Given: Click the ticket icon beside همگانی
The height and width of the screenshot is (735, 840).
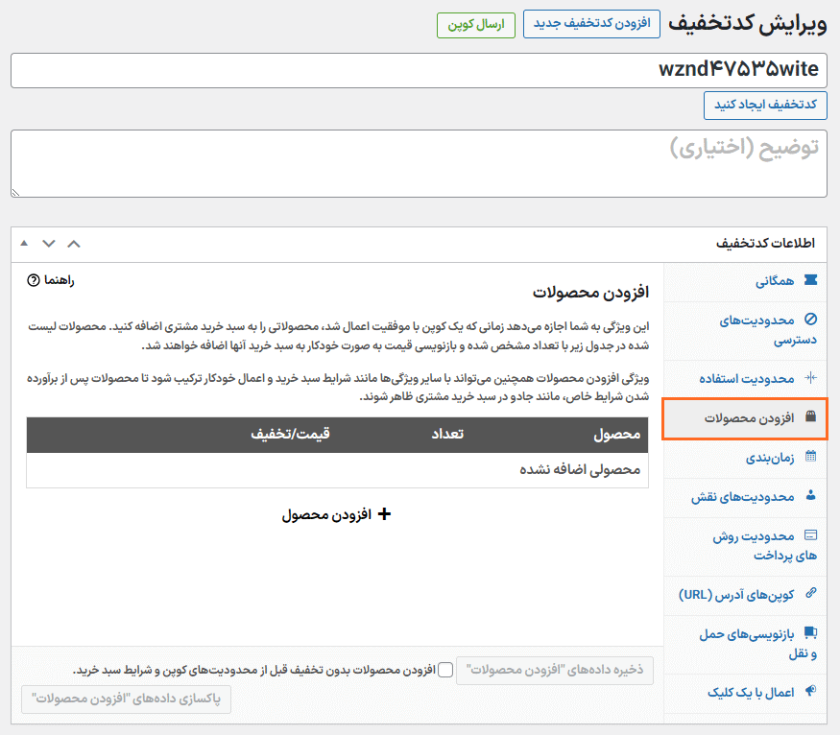Looking at the screenshot, I should click(811, 280).
